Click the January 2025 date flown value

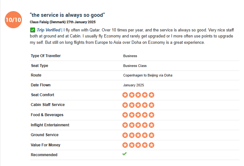(133, 85)
